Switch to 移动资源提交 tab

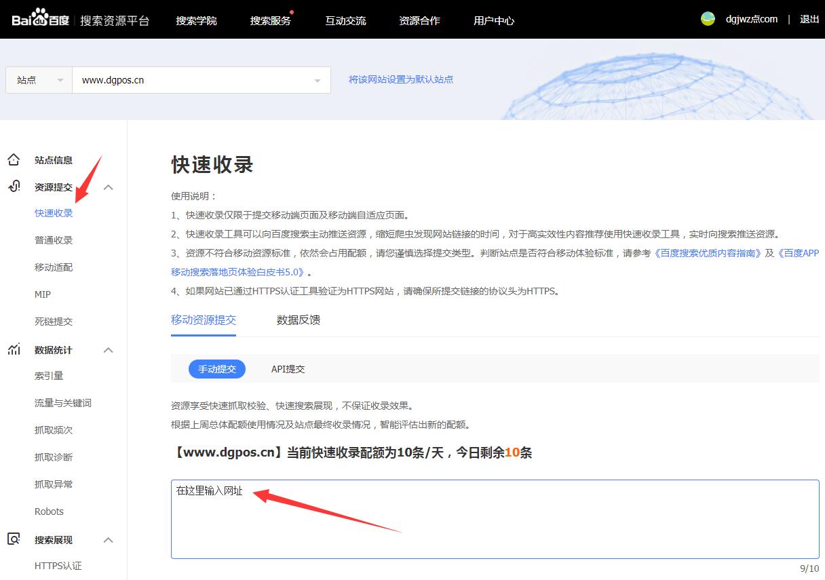[204, 320]
